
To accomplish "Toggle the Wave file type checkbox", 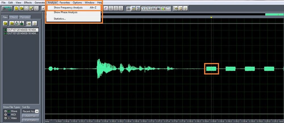I will (x=5, y=111).
